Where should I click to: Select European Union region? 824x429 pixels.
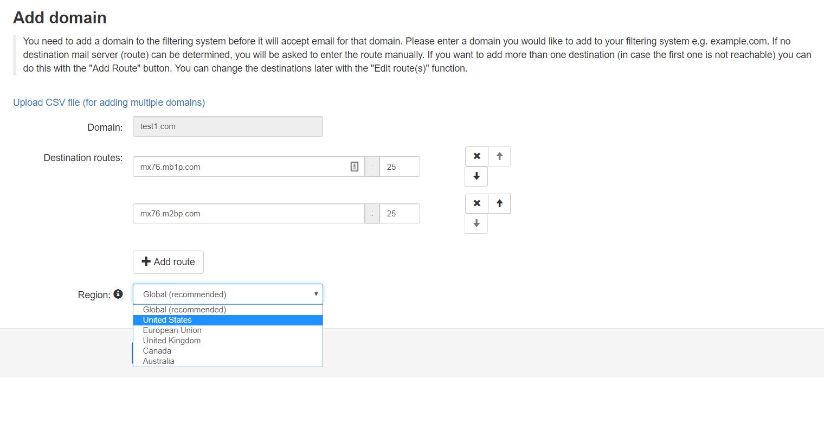(172, 330)
